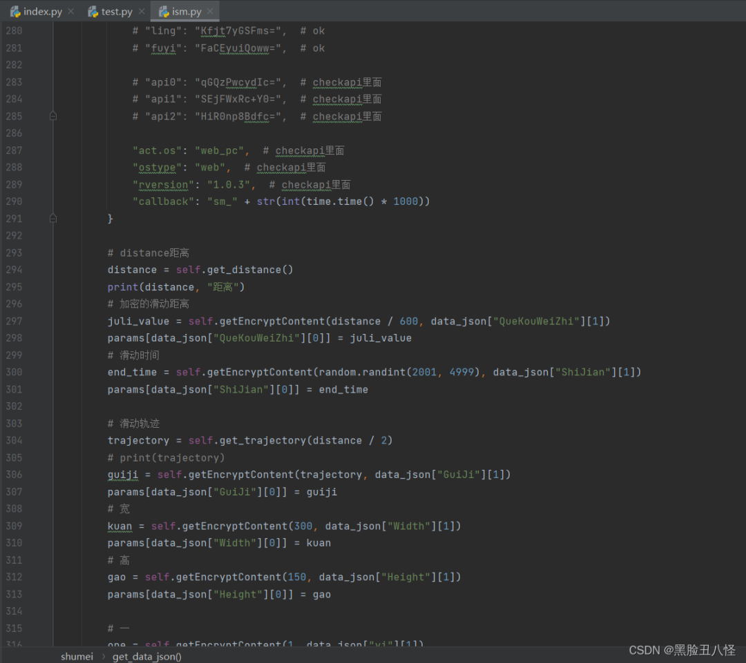
Task: Switch to the test.py tab
Action: 116,12
